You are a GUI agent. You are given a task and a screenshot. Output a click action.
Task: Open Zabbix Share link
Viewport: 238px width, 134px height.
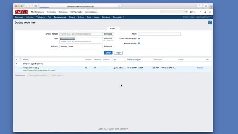pyautogui.click(x=193, y=12)
